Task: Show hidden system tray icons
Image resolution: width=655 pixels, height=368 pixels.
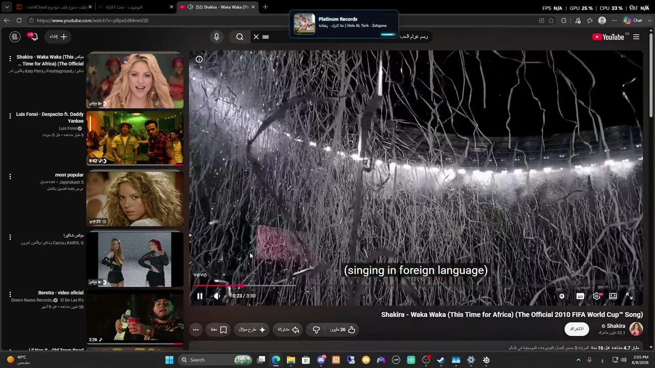Action: point(579,360)
